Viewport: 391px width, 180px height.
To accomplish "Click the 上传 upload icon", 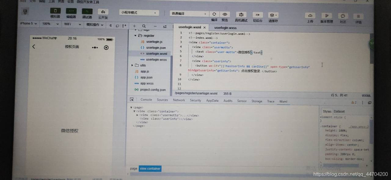I will pos(310,16).
